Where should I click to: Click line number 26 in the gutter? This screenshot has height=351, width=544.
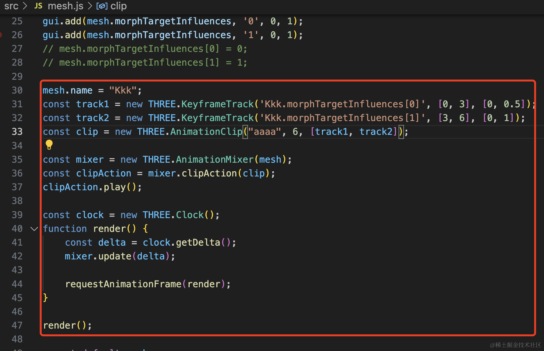coord(17,35)
